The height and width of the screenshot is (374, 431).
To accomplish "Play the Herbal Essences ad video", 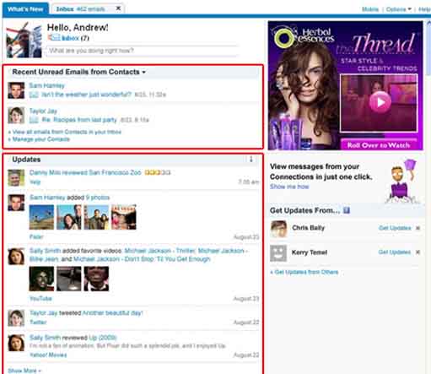I will [x=380, y=102].
